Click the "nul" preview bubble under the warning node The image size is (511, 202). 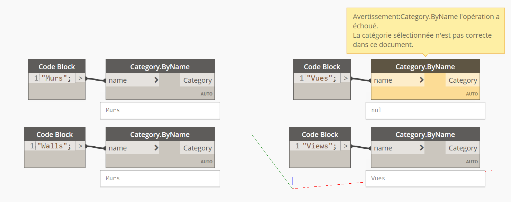pos(425,110)
